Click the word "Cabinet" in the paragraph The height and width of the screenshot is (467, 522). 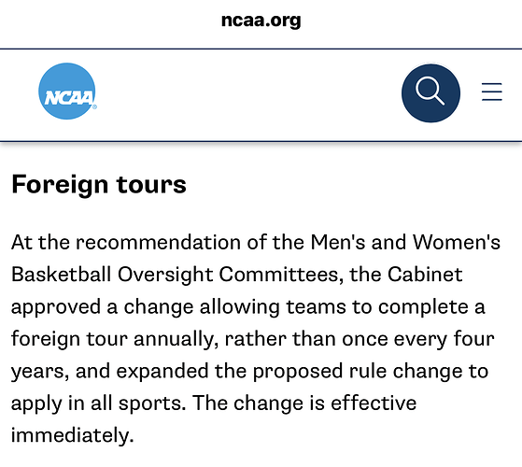point(425,275)
